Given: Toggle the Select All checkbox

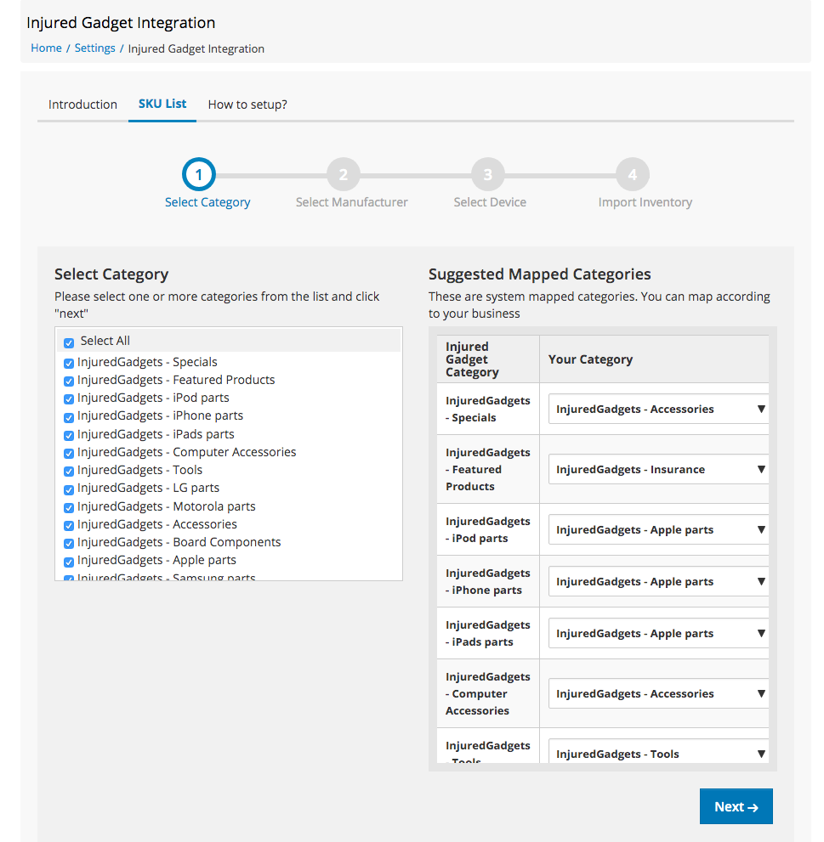Looking at the screenshot, I should coord(69,342).
